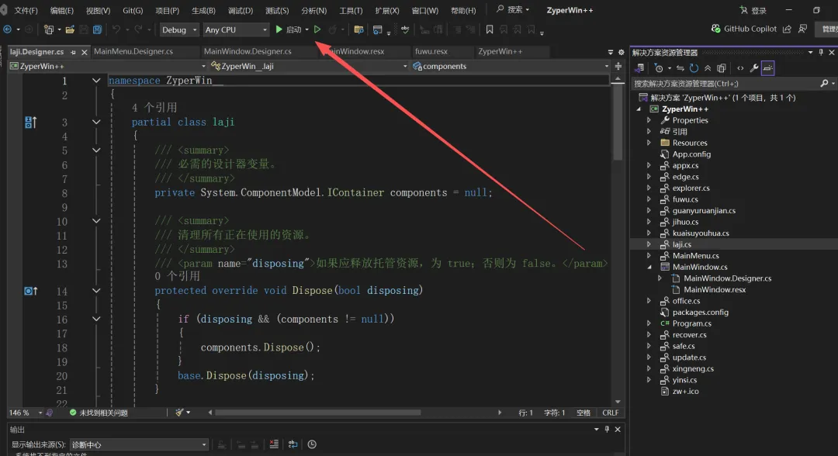
Task: Toggle Preview Selected Items in Solution Explorer
Action: click(767, 68)
